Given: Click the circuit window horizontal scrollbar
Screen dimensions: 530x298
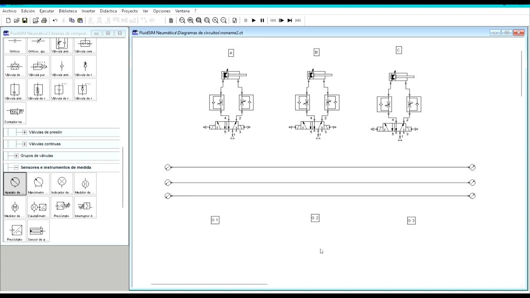Looking at the screenshot, I should click(209, 284).
